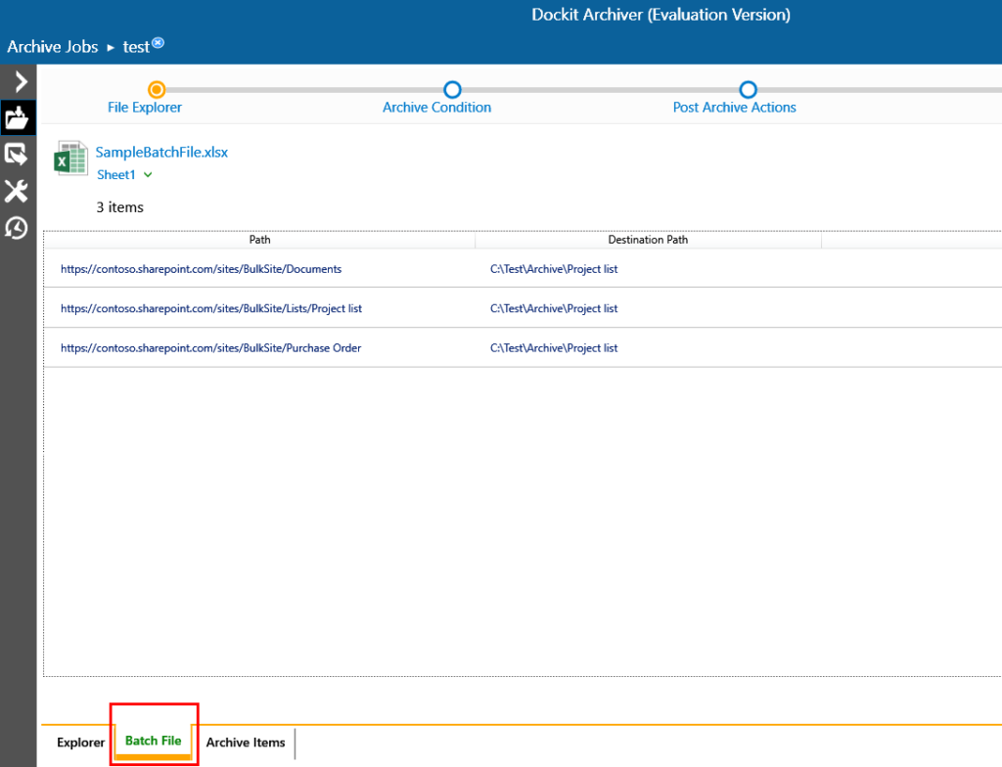Viewport: 1002px width, 767px height.
Task: Open the tools wrench sidebar icon
Action: pyautogui.click(x=16, y=191)
